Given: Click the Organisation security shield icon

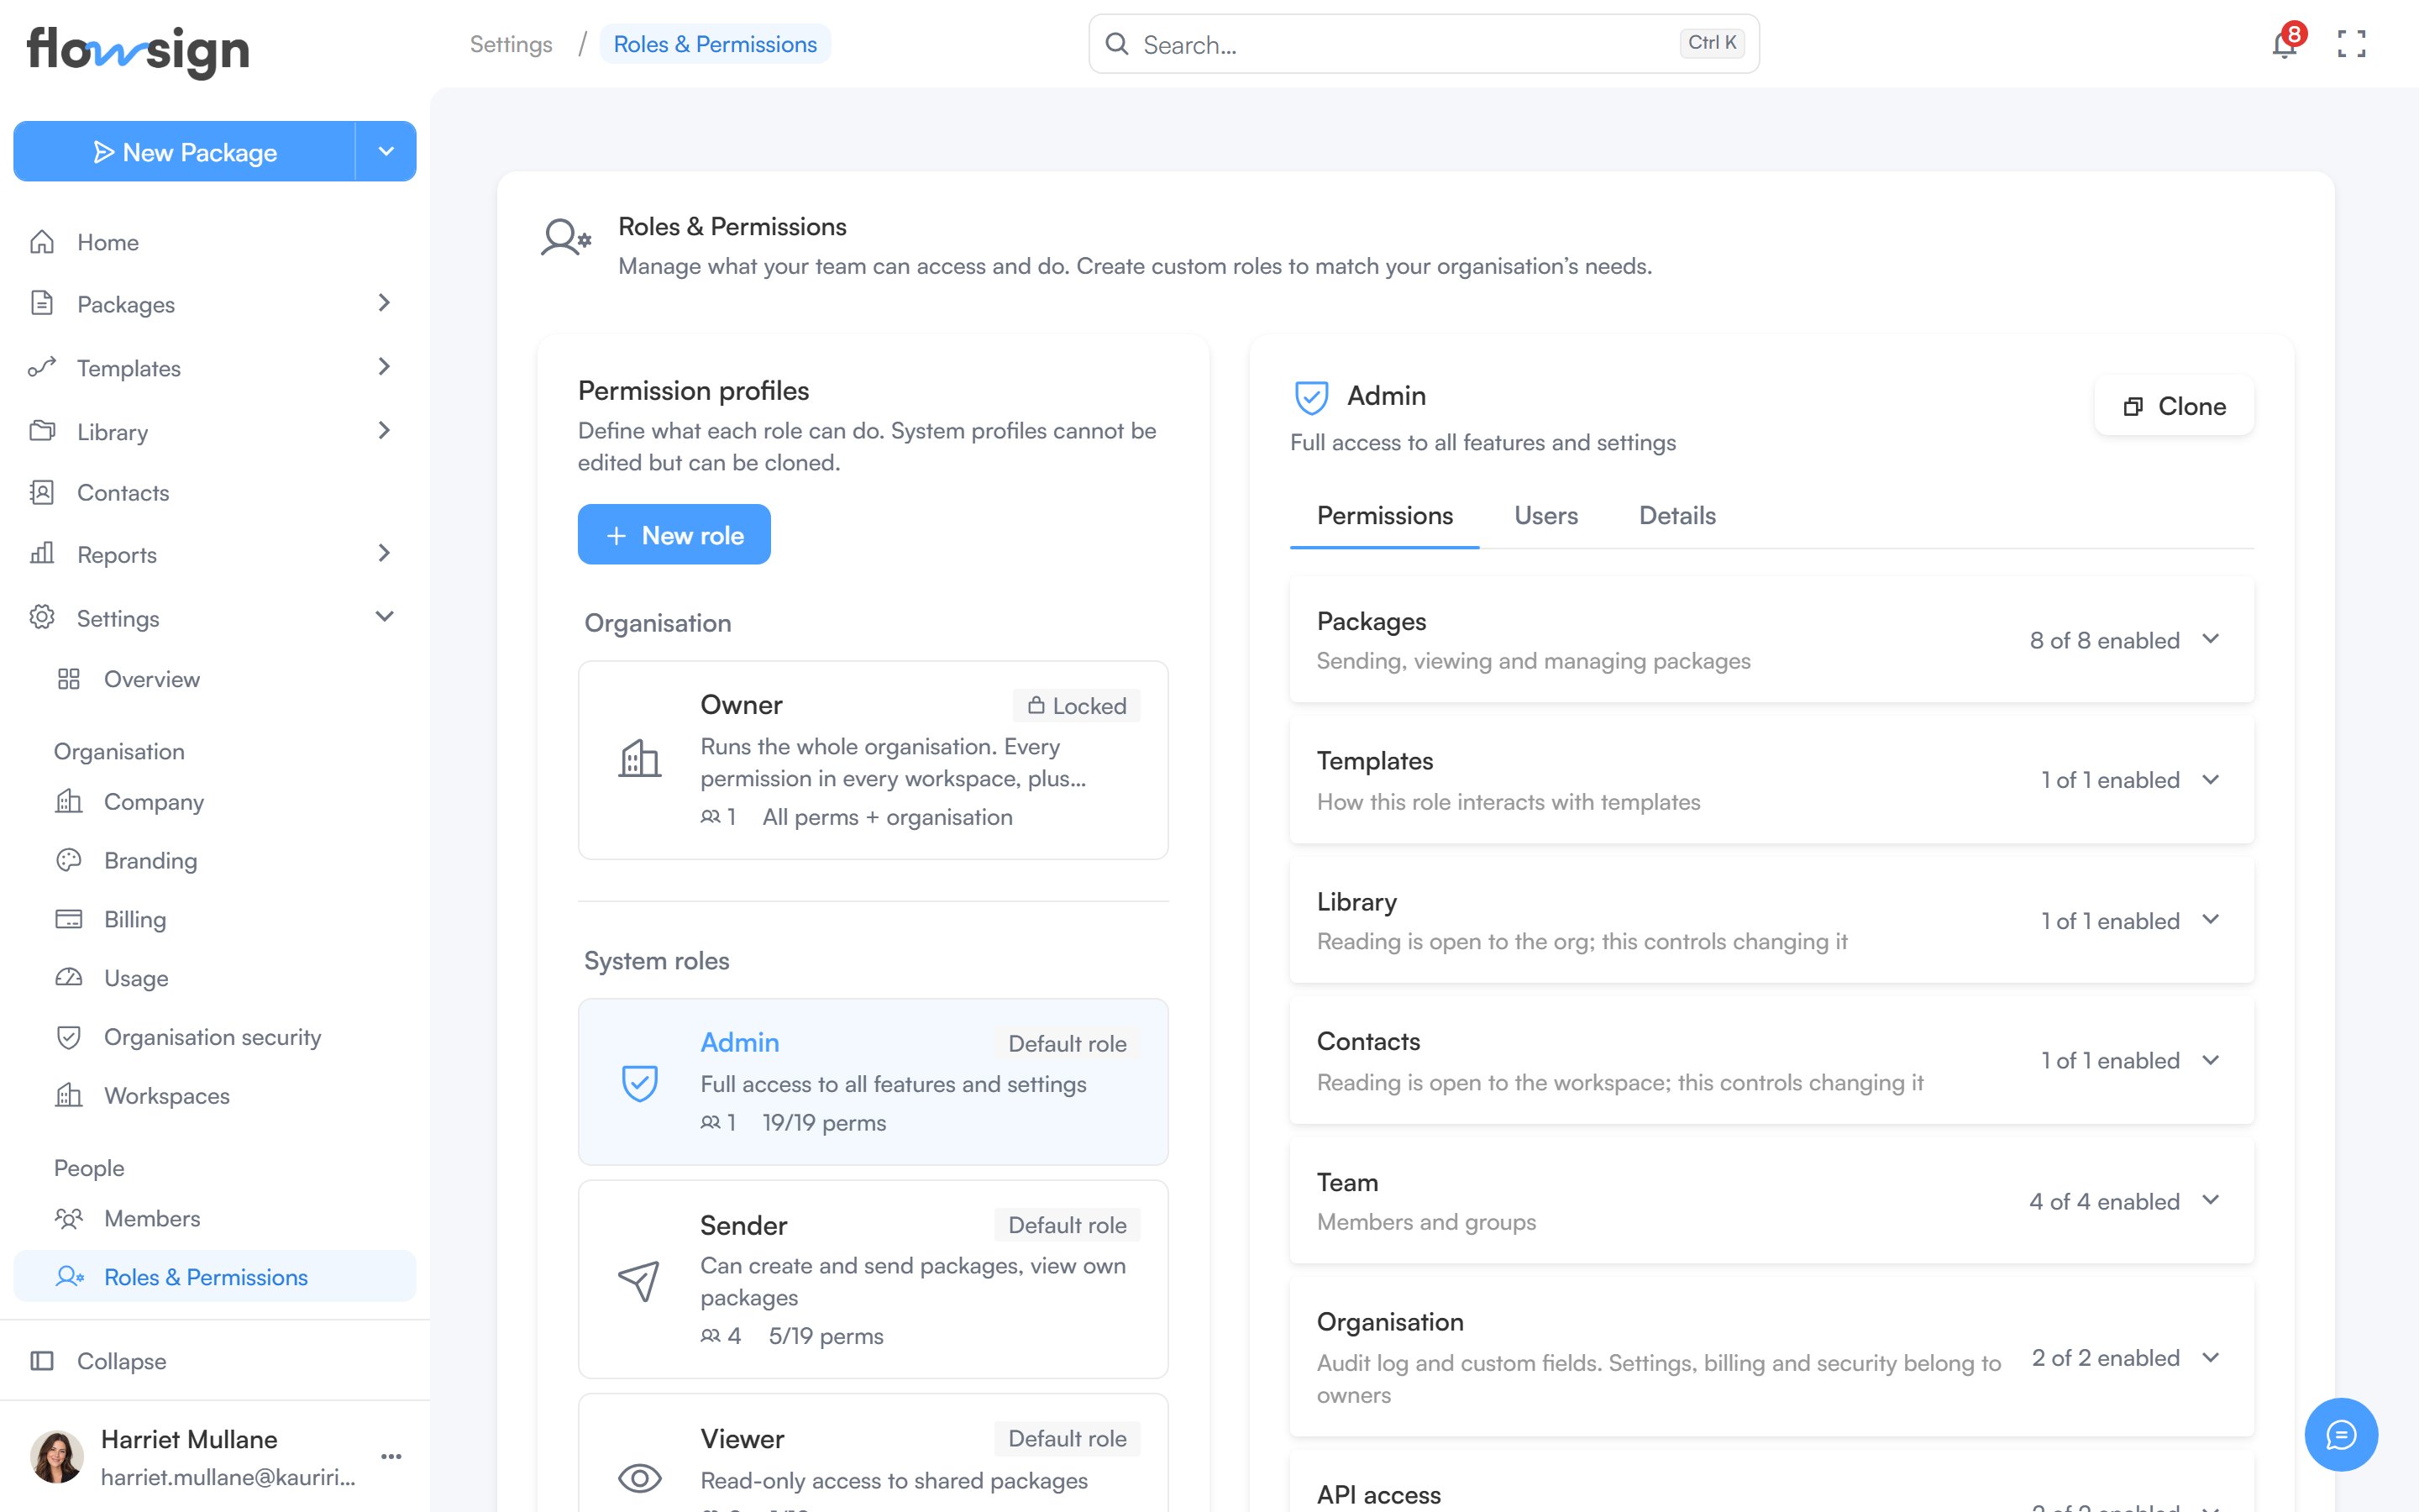Looking at the screenshot, I should click(x=69, y=1037).
